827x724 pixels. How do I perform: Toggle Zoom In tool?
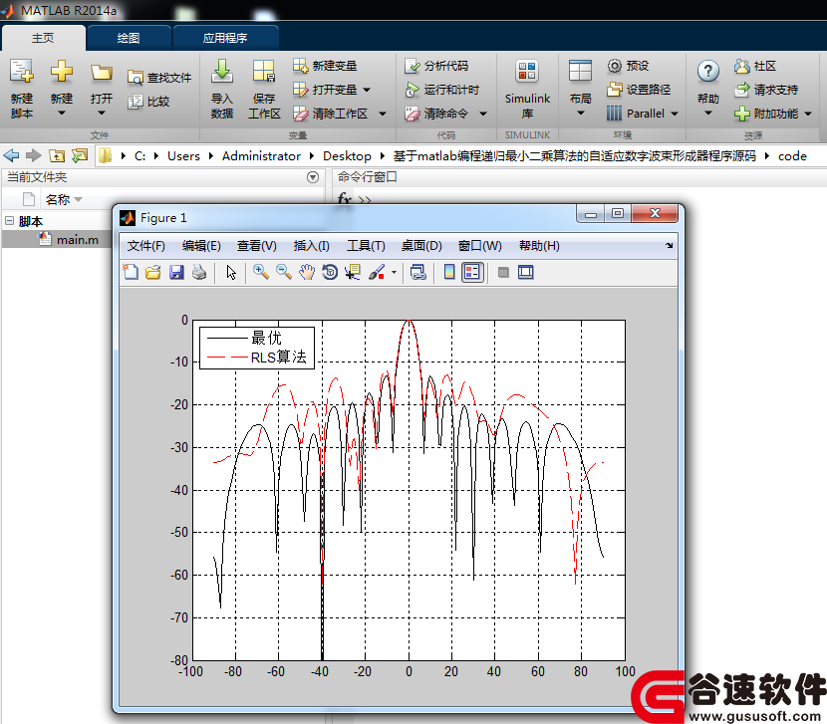click(x=260, y=272)
